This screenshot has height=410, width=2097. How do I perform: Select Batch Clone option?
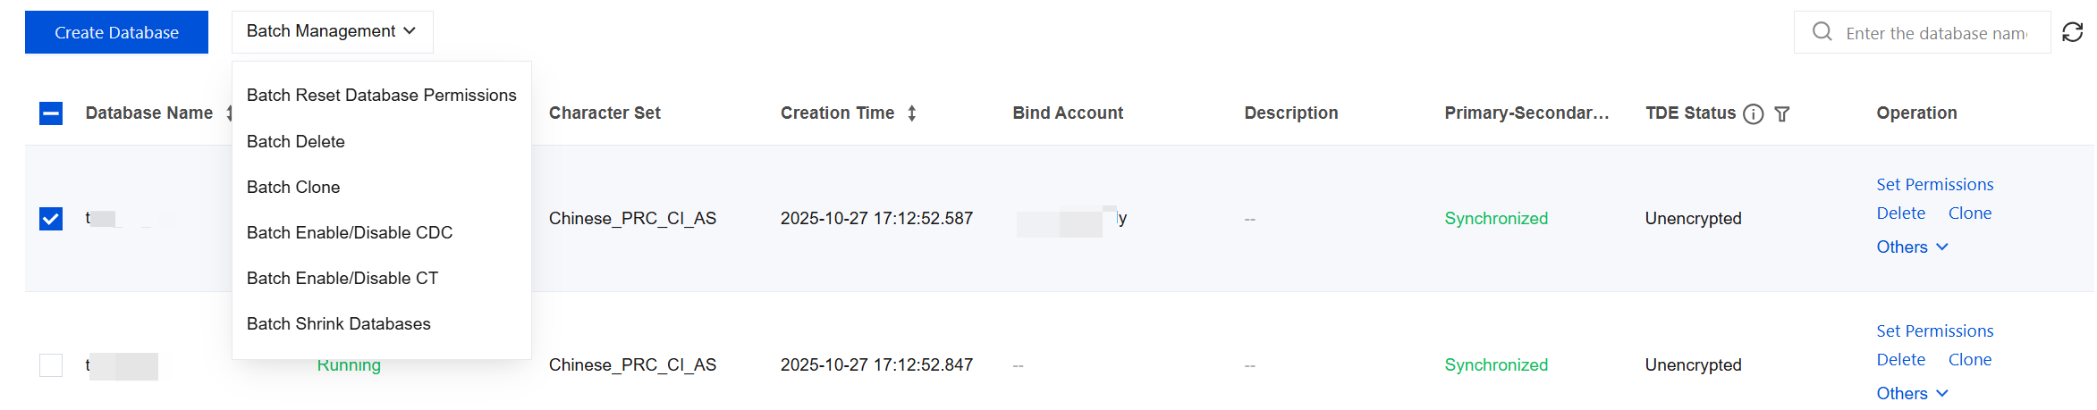point(293,187)
